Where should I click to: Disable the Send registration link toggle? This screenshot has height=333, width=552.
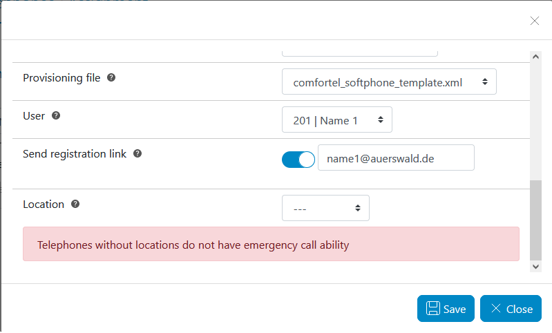click(x=298, y=160)
